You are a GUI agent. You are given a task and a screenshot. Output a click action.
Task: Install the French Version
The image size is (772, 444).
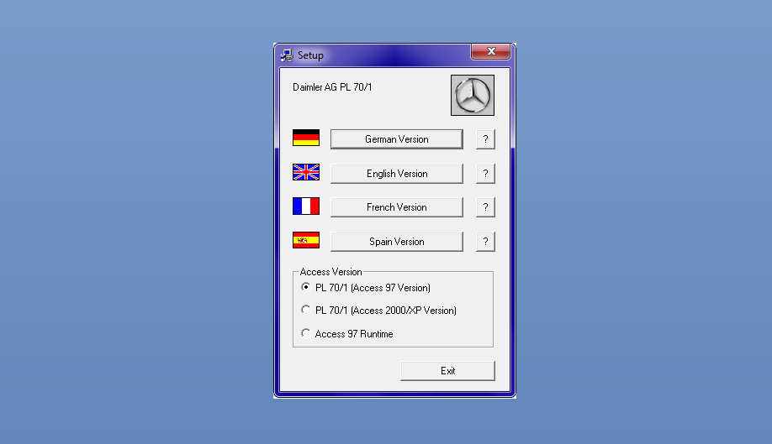tap(396, 207)
